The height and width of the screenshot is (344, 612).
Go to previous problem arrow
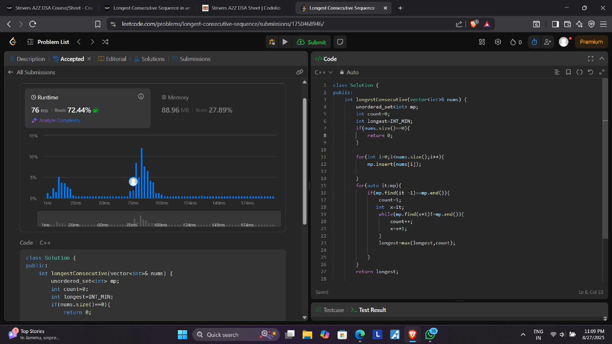(79, 42)
